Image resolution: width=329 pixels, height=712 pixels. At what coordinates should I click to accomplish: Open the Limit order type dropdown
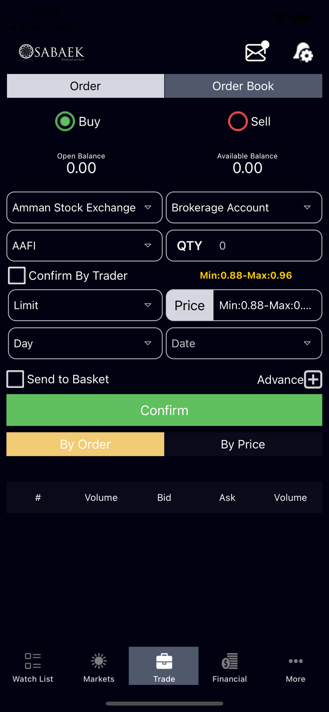[85, 305]
